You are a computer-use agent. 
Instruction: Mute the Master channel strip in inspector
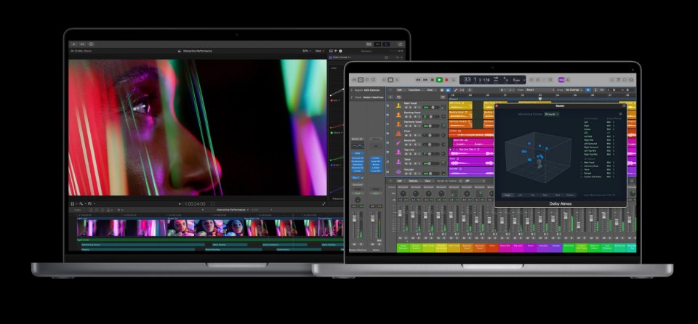tap(372, 244)
